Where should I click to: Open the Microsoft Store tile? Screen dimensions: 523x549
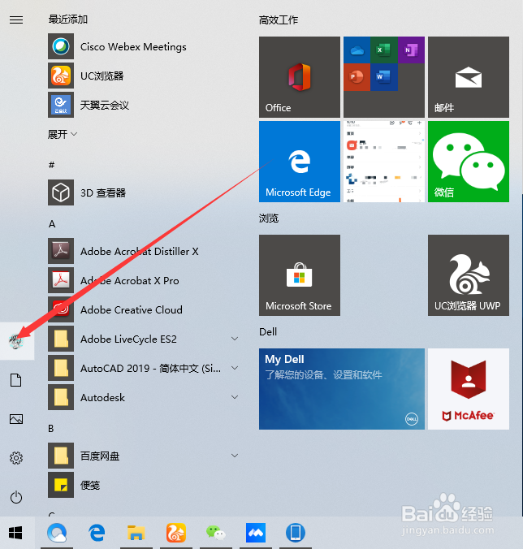300,275
